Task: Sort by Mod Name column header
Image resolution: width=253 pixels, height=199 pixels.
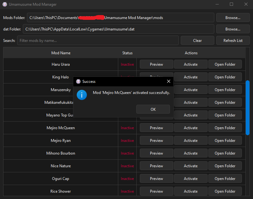Action: (61, 53)
